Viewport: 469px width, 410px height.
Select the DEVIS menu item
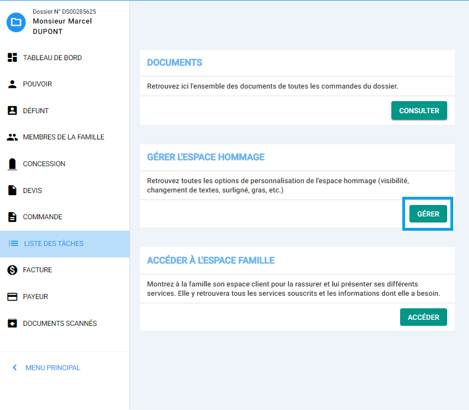coord(65,190)
